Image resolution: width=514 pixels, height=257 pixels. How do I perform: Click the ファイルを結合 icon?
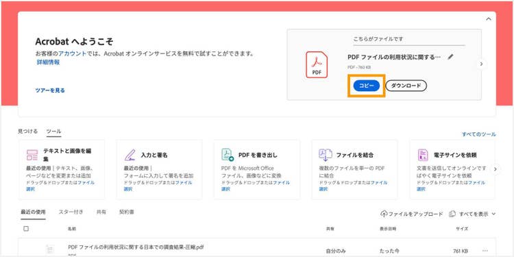[x=325, y=155]
